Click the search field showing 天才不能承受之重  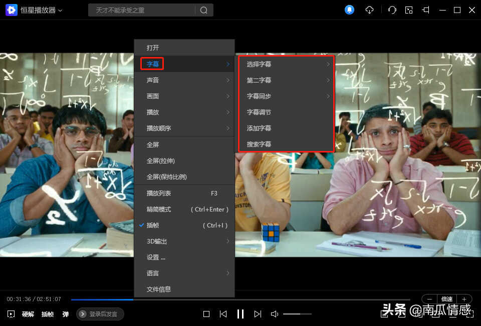click(142, 10)
